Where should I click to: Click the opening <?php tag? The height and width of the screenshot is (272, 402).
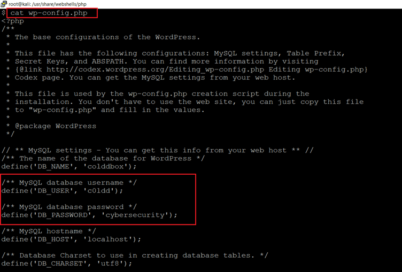13,21
